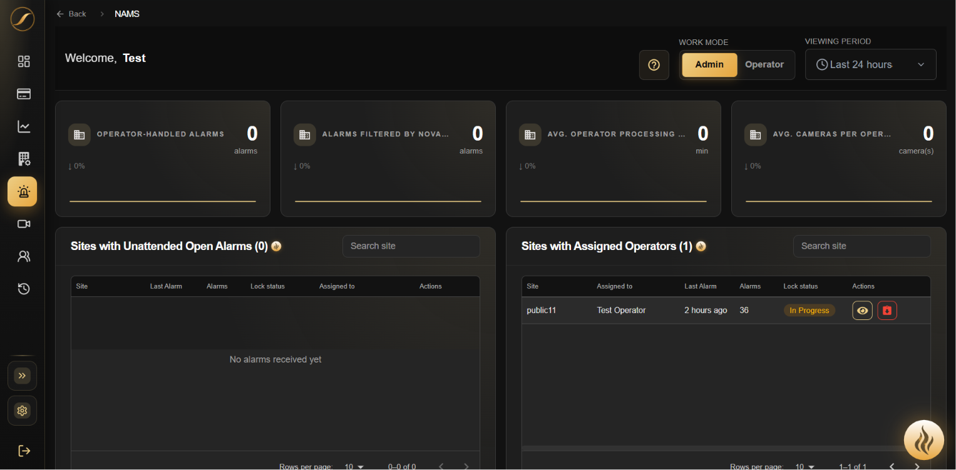Screen dimensions: 956x470
Task: Click the flame assistant icon at bottom right
Action: pos(923,440)
